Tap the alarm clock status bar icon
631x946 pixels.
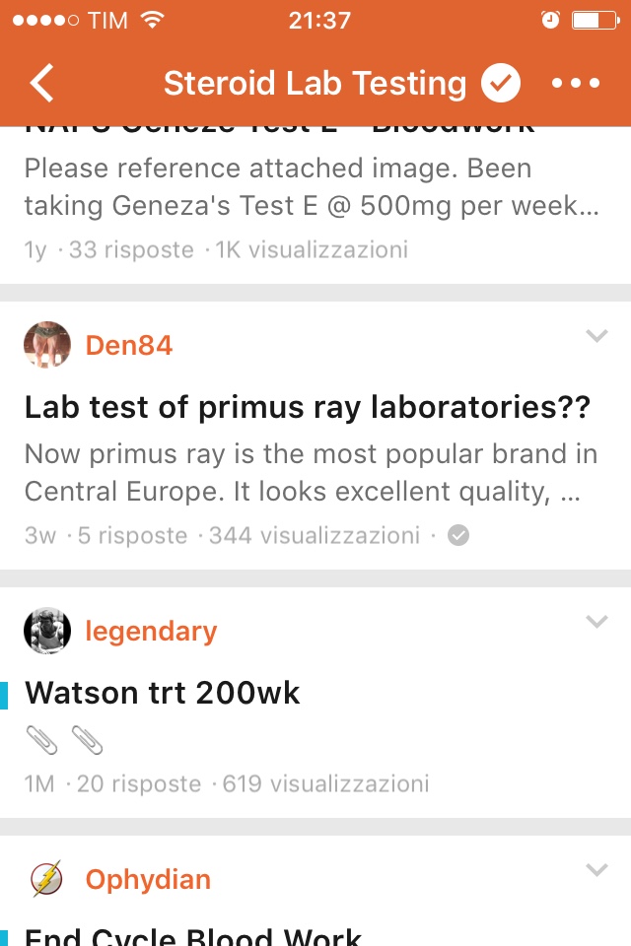[x=551, y=20]
